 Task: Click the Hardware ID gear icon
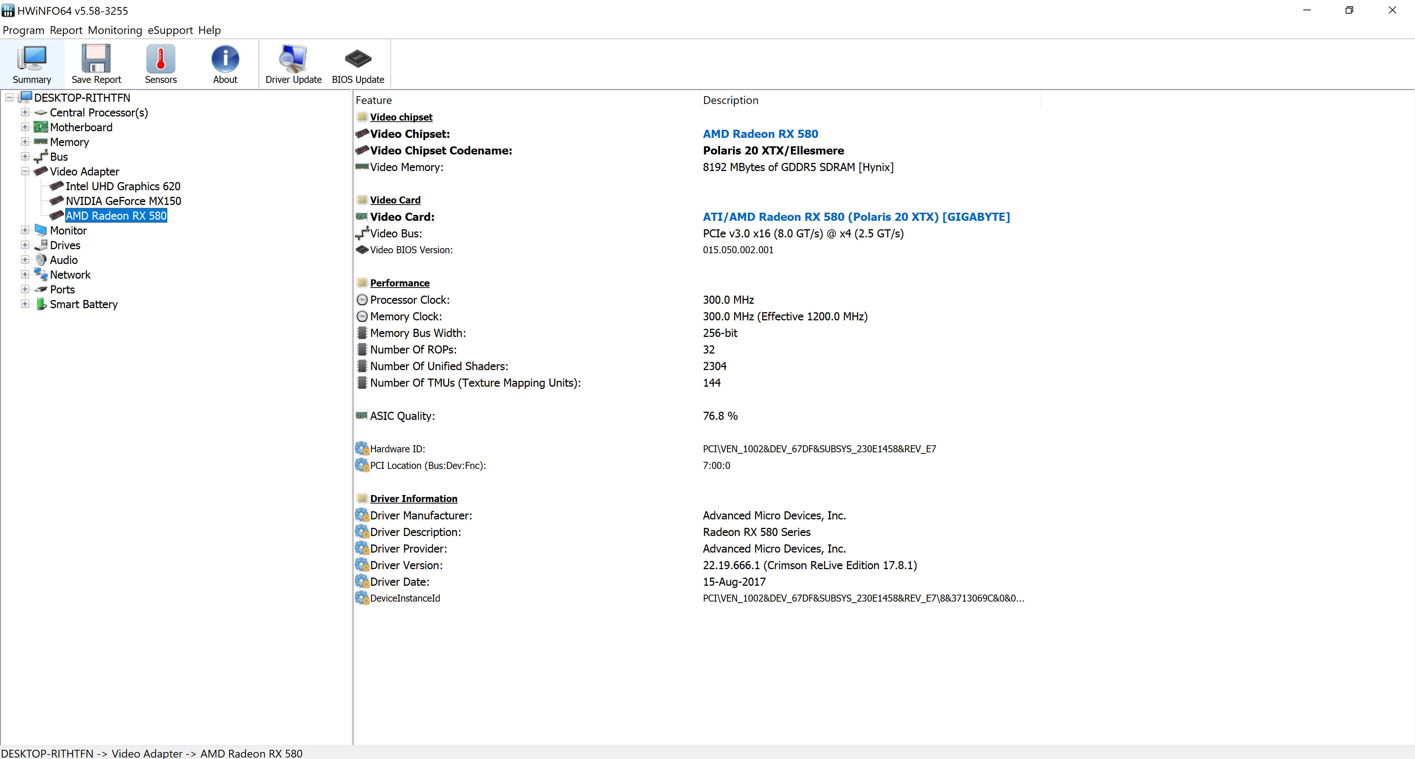(362, 449)
